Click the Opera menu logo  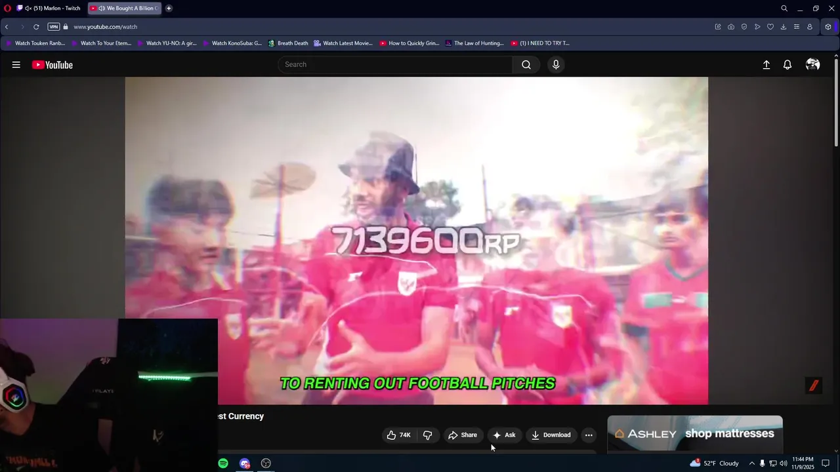click(7, 9)
